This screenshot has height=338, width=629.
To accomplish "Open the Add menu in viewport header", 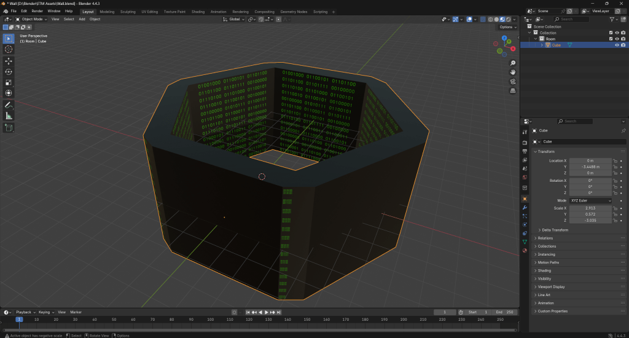I will point(82,19).
